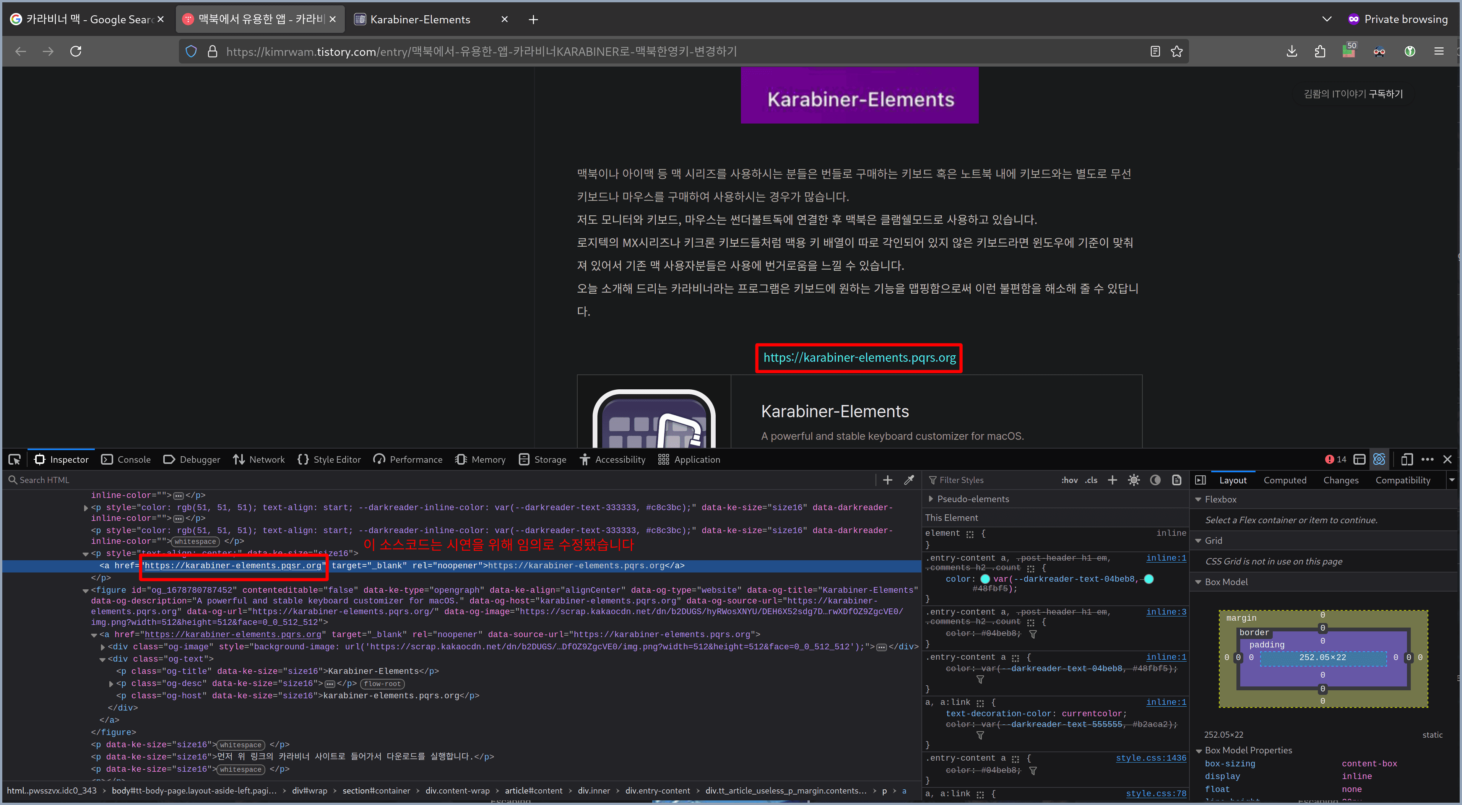Toggle the split rules view pane
Image resolution: width=1462 pixels, height=805 pixels.
1200,480
